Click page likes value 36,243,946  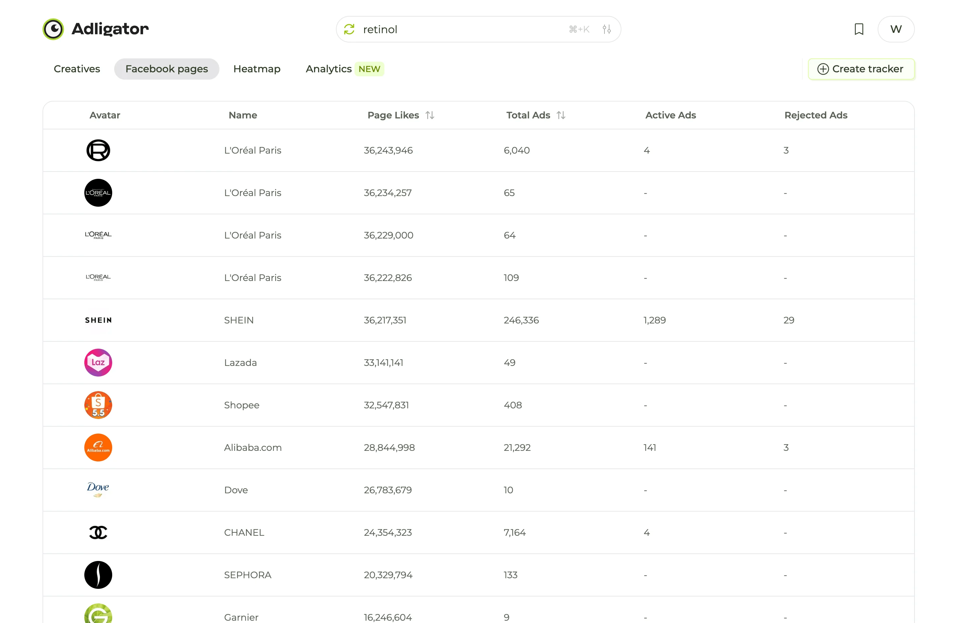point(388,150)
